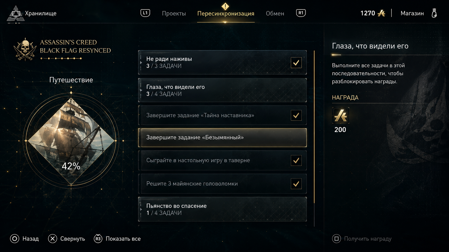Click the yellow warning diamond icon
Image resolution: width=449 pixels, height=252 pixels.
click(225, 6)
